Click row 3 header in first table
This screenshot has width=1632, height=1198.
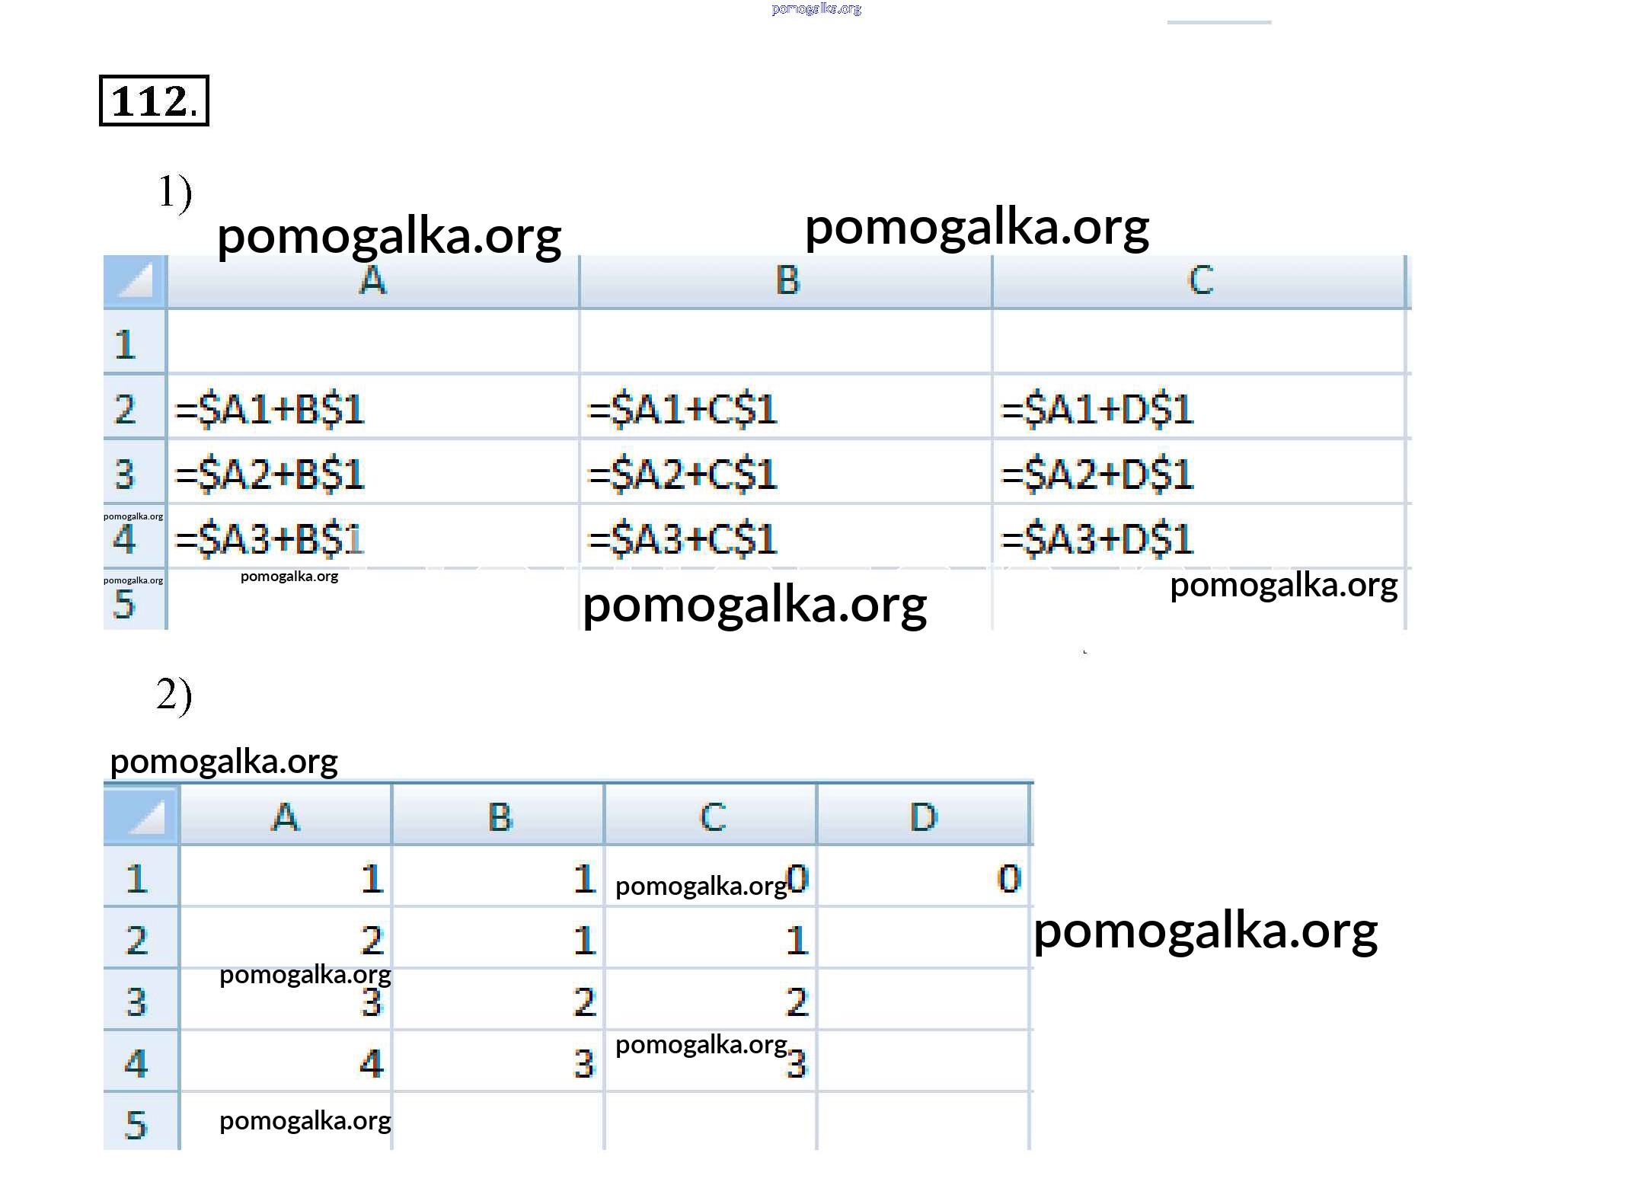pyautogui.click(x=126, y=473)
